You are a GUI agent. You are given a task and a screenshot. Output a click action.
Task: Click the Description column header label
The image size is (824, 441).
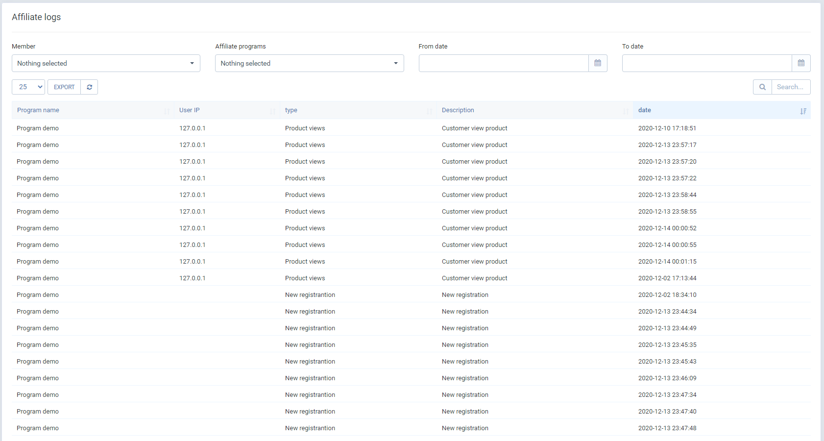pos(458,110)
